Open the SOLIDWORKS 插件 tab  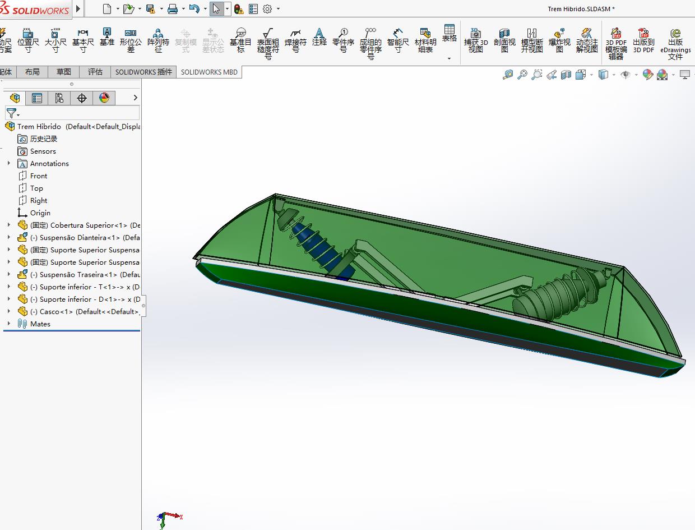143,72
